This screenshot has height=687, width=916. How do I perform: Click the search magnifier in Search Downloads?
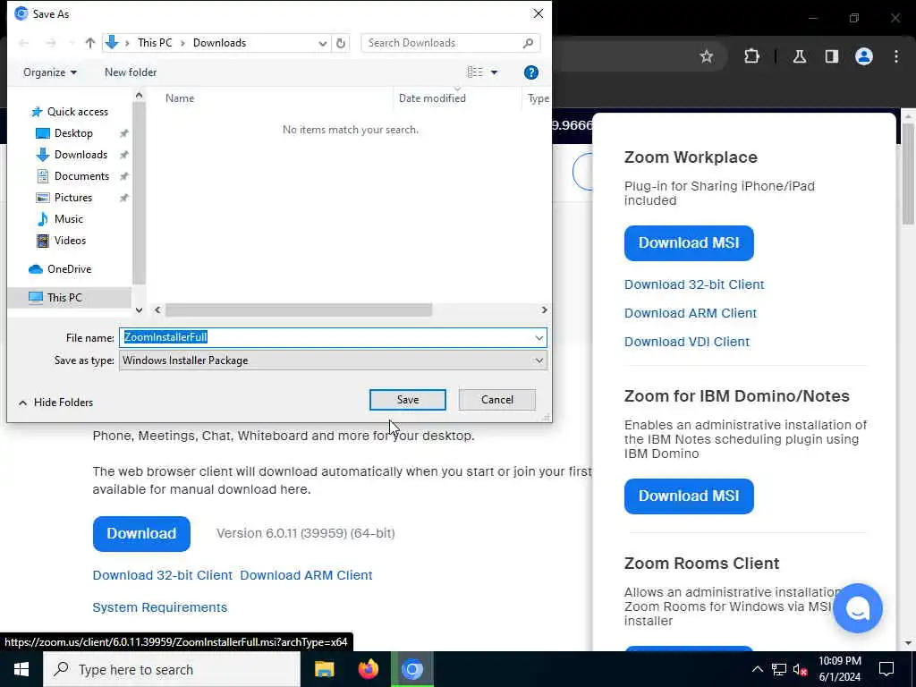tap(528, 43)
